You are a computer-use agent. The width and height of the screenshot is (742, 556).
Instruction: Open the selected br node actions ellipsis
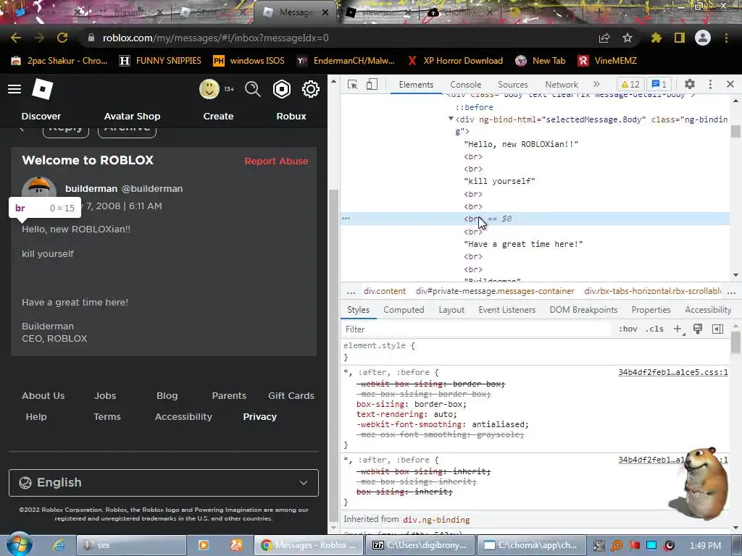[x=346, y=219]
